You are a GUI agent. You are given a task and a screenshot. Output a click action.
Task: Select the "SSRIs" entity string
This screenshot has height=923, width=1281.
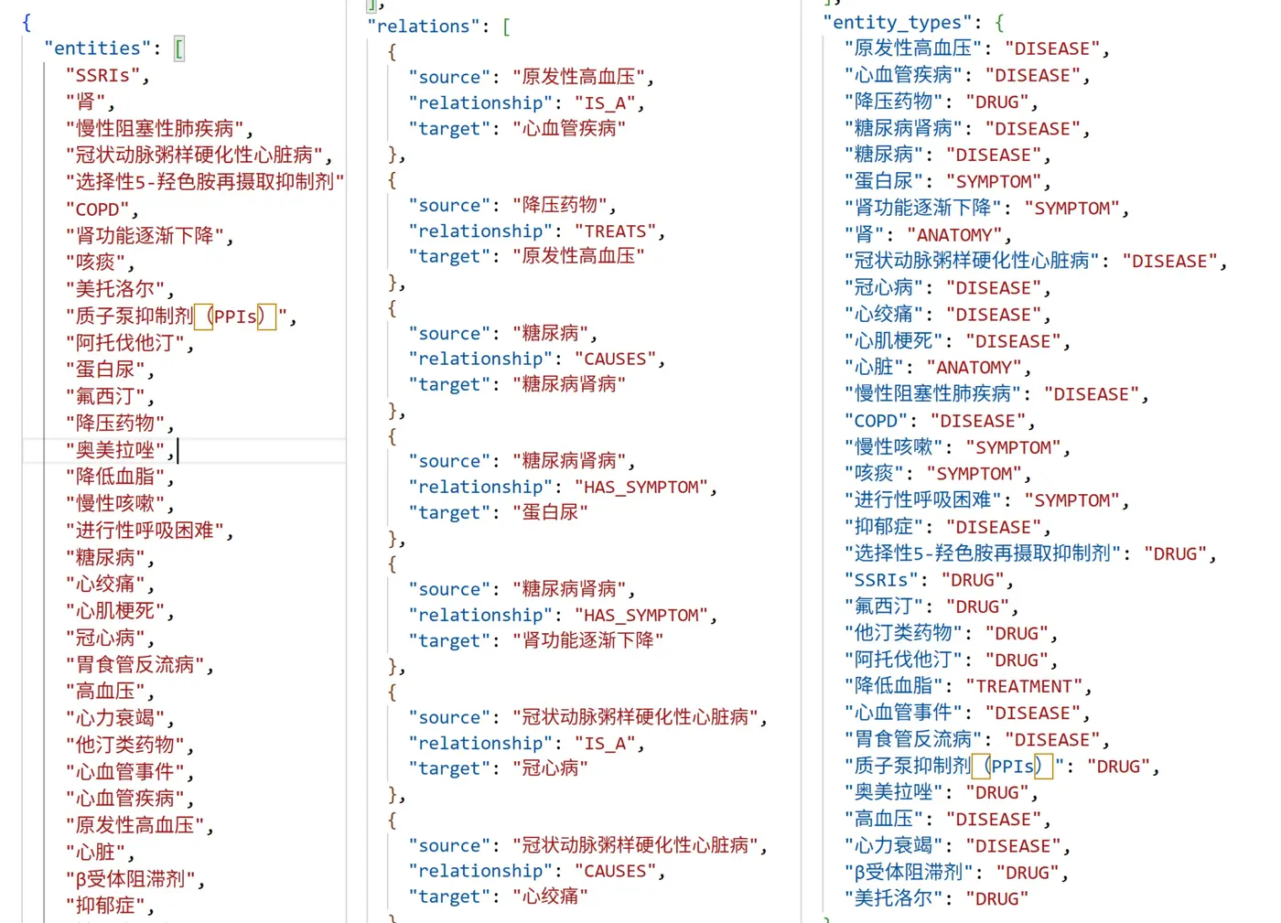pyautogui.click(x=103, y=75)
